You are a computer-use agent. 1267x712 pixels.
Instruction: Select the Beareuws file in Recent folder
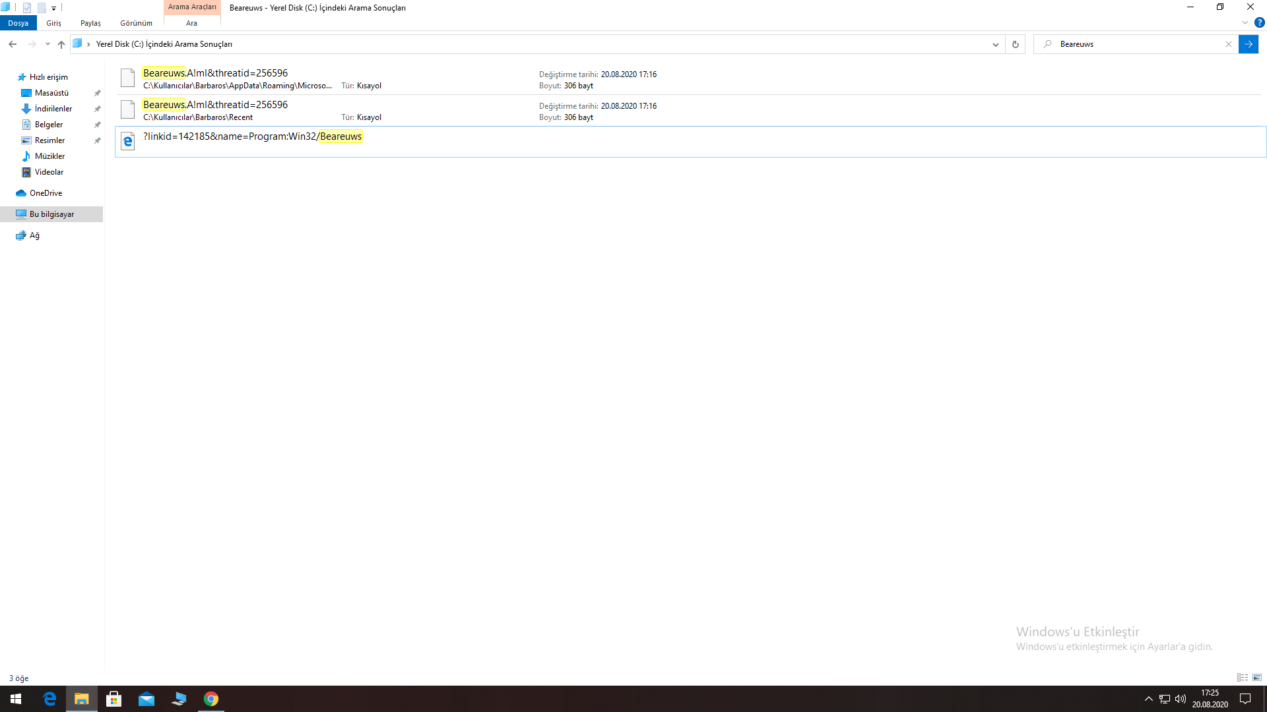click(x=215, y=105)
